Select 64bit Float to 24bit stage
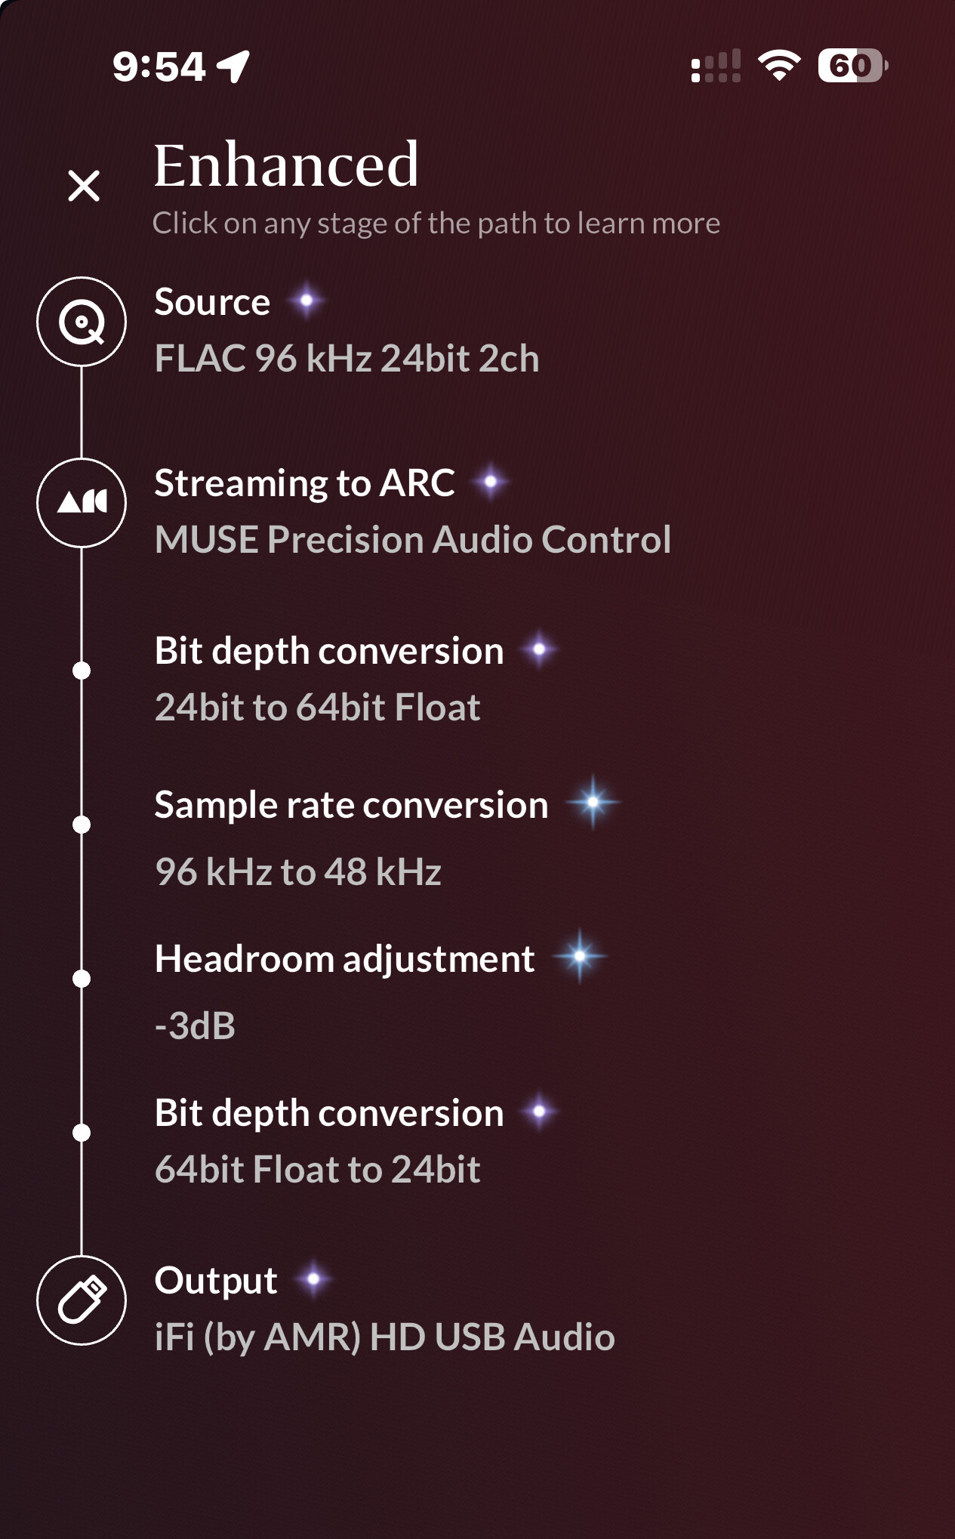Viewport: 955px width, 1539px height. [x=329, y=1140]
